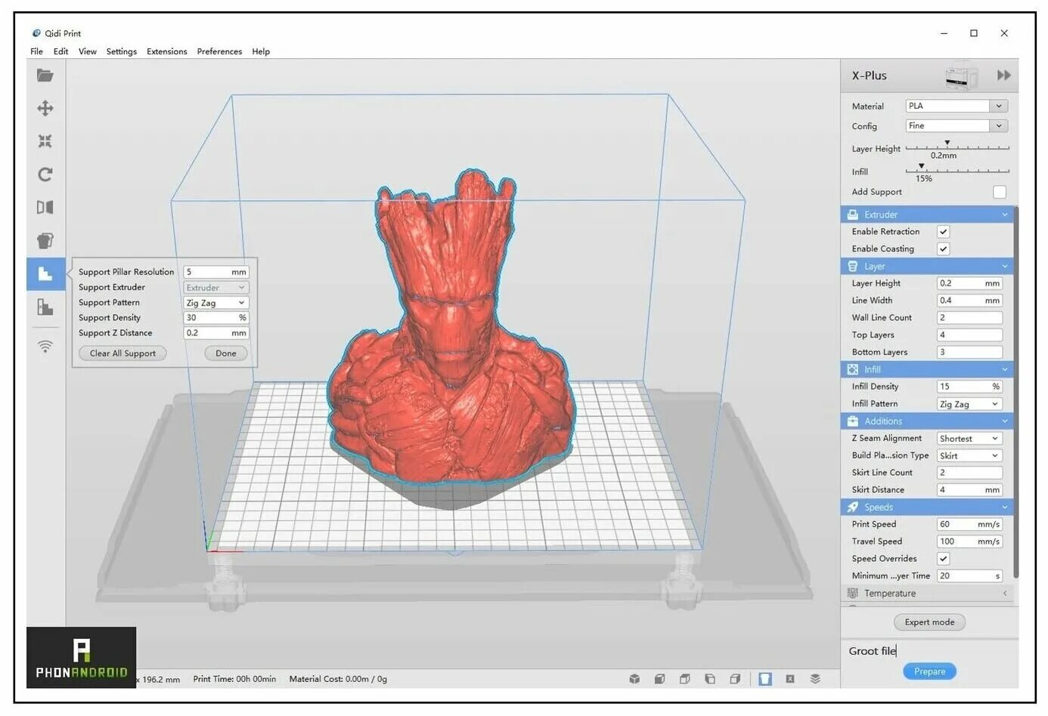Click the Layer Height slider track
The width and height of the screenshot is (1048, 716).
pyautogui.click(x=957, y=147)
